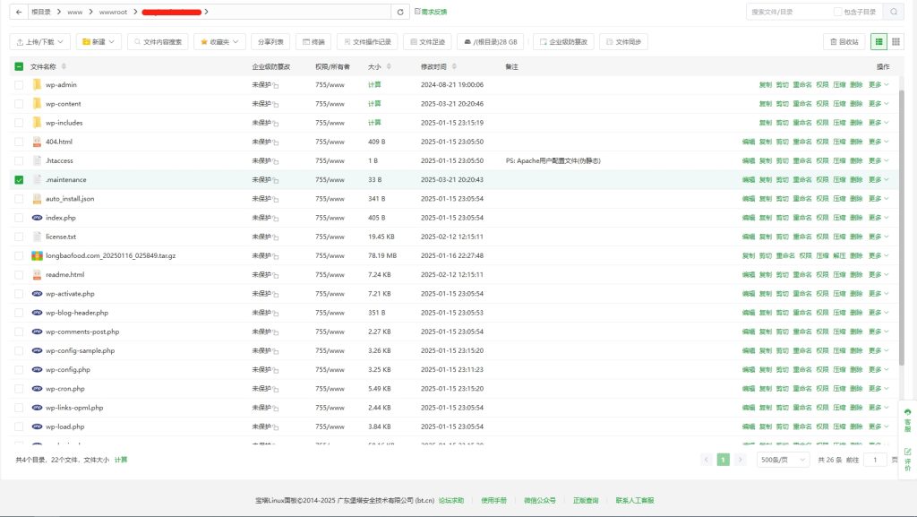This screenshot has width=917, height=517.
Task: Switch to grid view layout
Action: [896, 41]
